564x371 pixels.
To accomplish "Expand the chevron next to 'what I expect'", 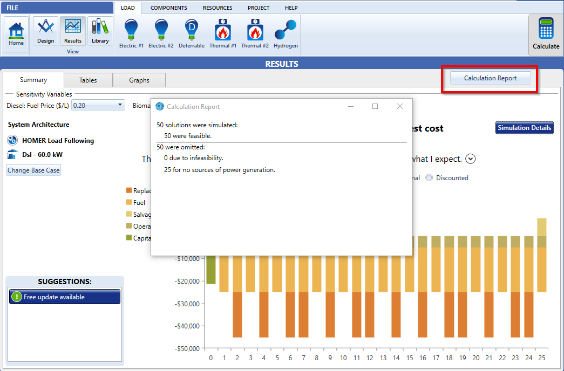I will tap(471, 159).
